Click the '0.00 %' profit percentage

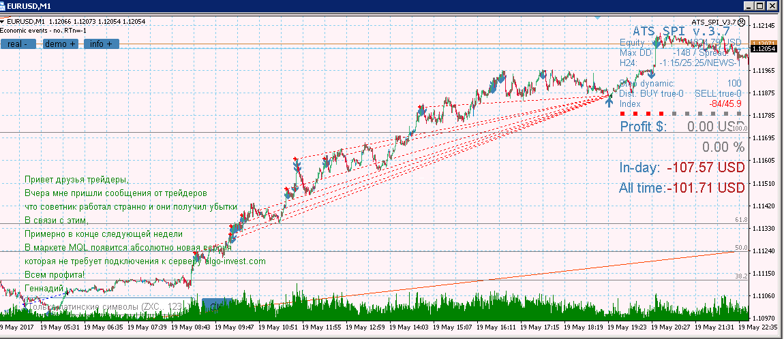tap(723, 147)
